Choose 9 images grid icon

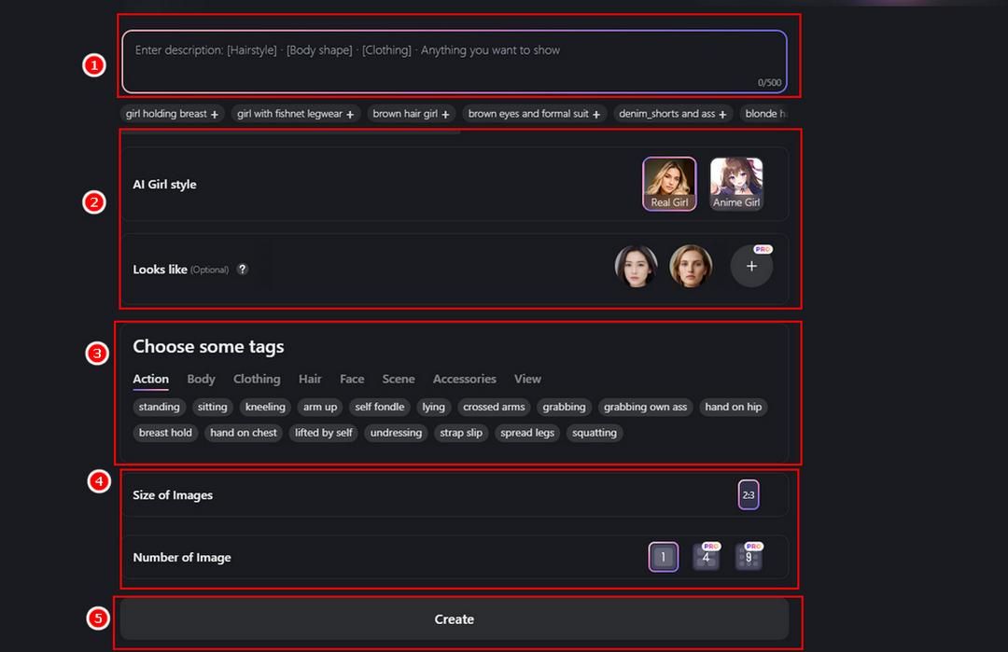pyautogui.click(x=749, y=557)
